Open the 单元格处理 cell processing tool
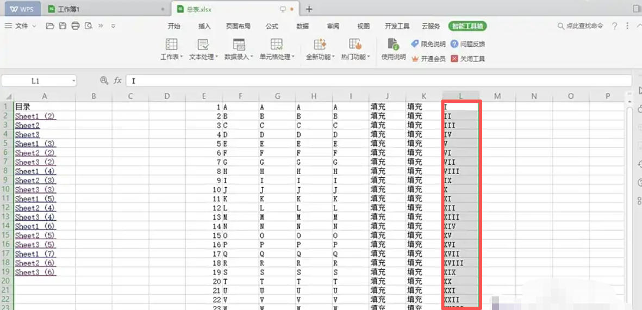 pos(277,49)
